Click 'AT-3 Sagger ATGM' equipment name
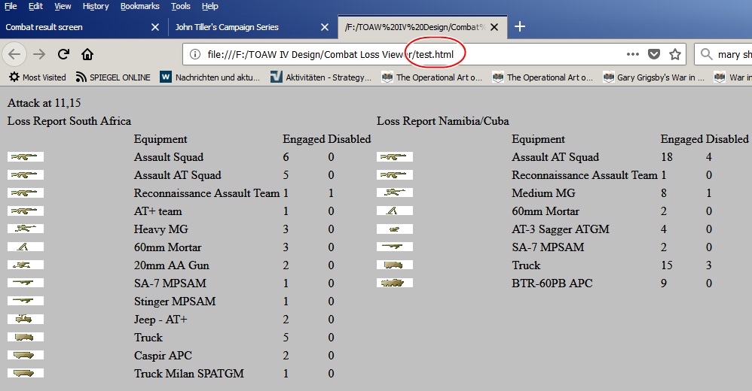 561,229
